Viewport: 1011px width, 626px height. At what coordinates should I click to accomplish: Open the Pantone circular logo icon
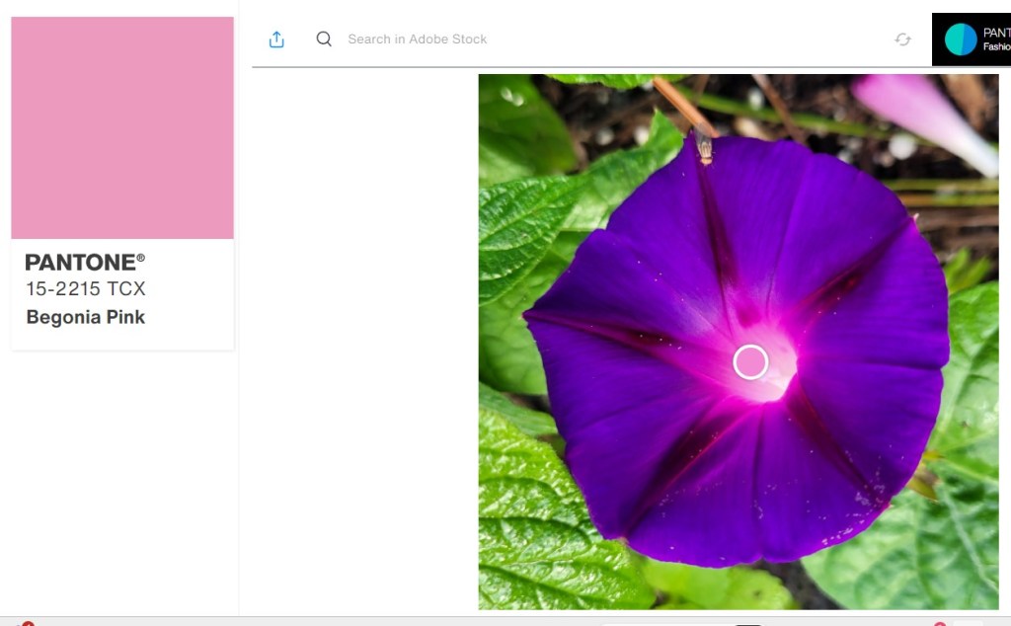(x=961, y=39)
